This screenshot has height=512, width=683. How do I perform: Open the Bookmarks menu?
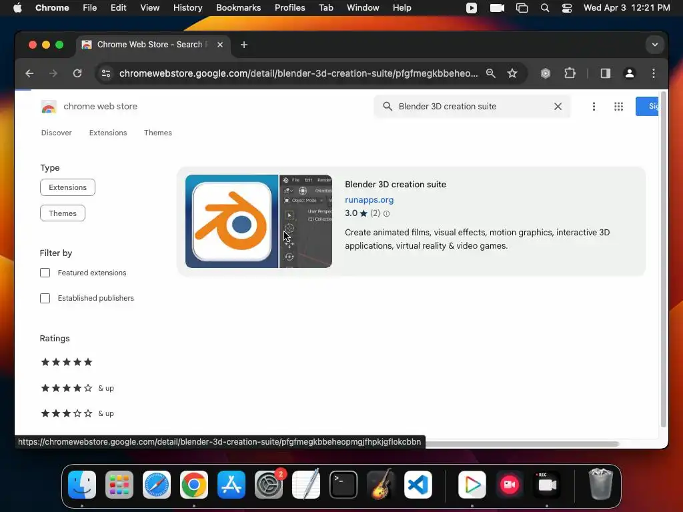[238, 8]
